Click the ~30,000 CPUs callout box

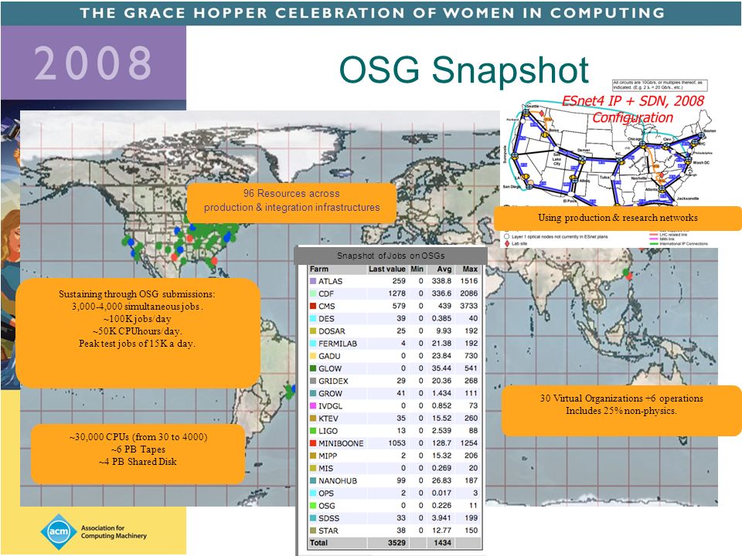[138, 454]
